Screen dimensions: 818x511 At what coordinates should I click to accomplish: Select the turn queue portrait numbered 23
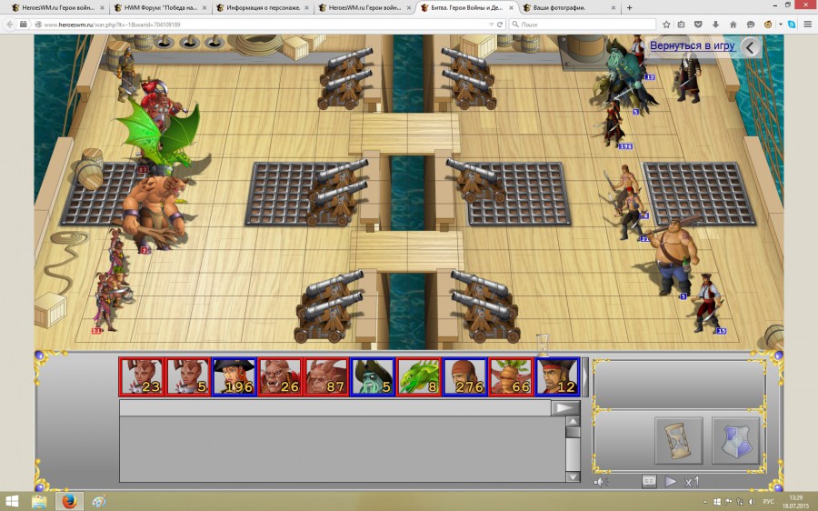pyautogui.click(x=142, y=376)
